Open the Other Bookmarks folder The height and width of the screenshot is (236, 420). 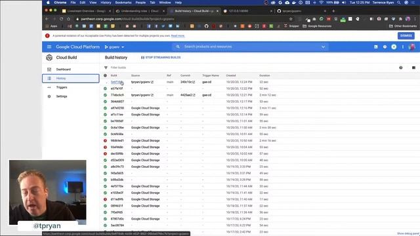(x=403, y=26)
